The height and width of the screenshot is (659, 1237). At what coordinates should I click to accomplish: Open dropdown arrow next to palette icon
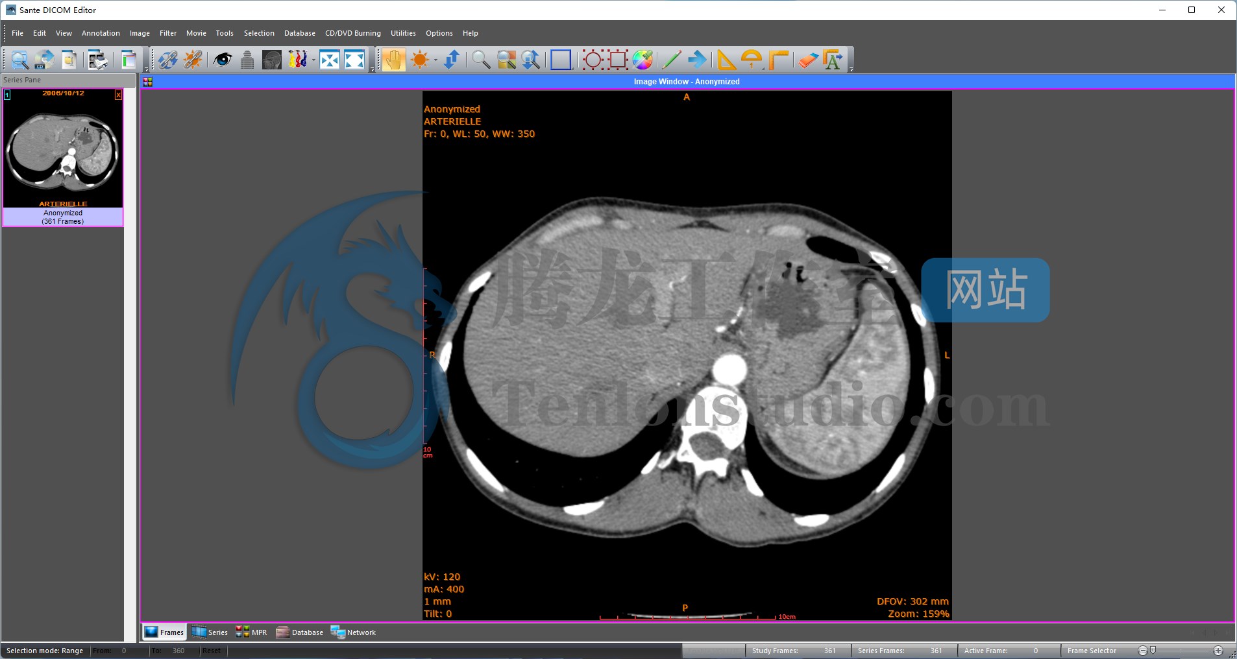[313, 60]
